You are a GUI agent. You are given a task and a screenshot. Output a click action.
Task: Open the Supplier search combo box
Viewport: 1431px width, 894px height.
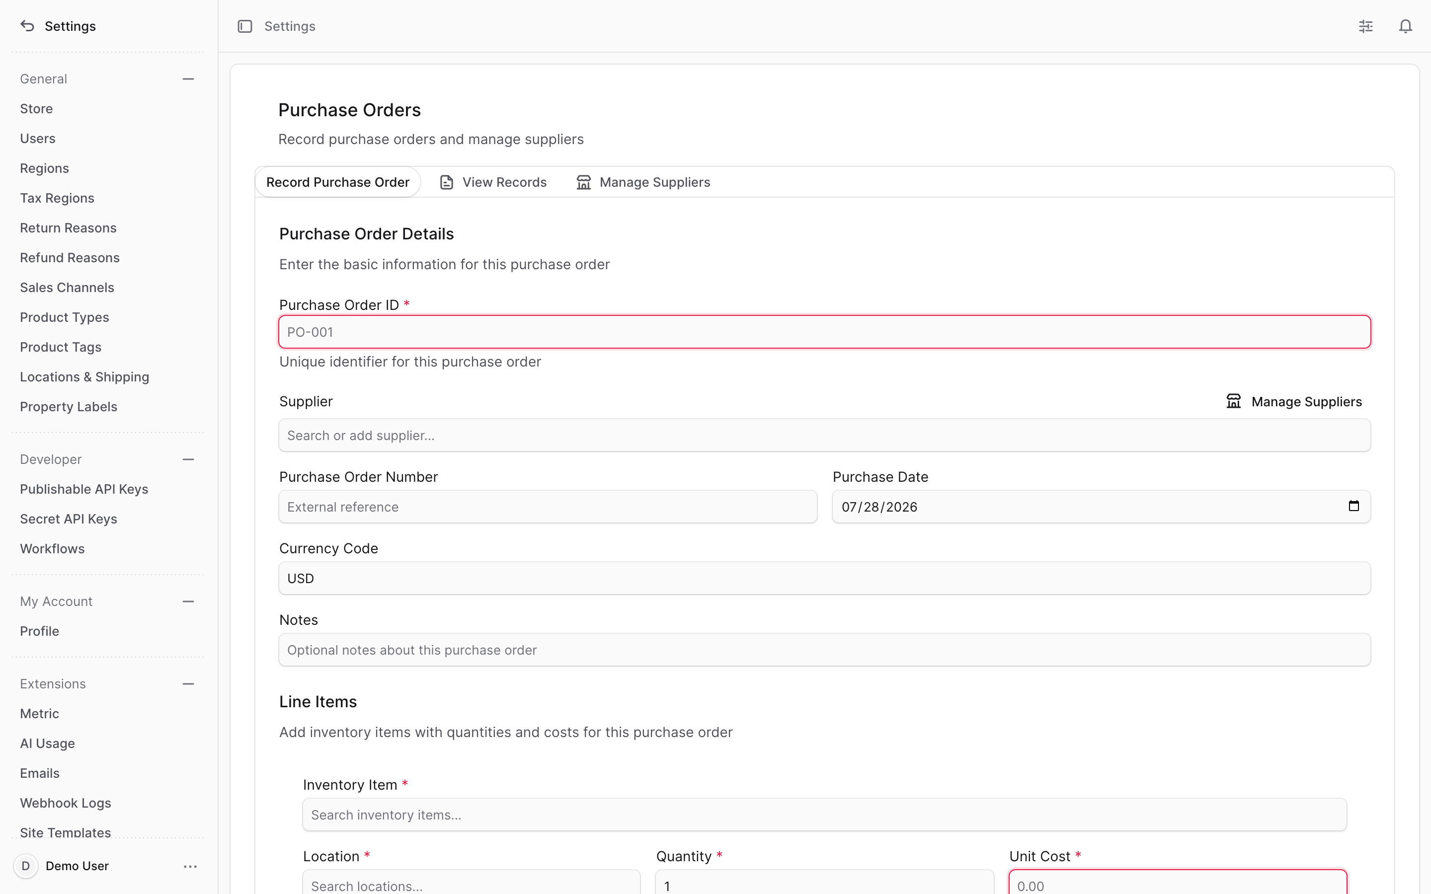pos(824,435)
